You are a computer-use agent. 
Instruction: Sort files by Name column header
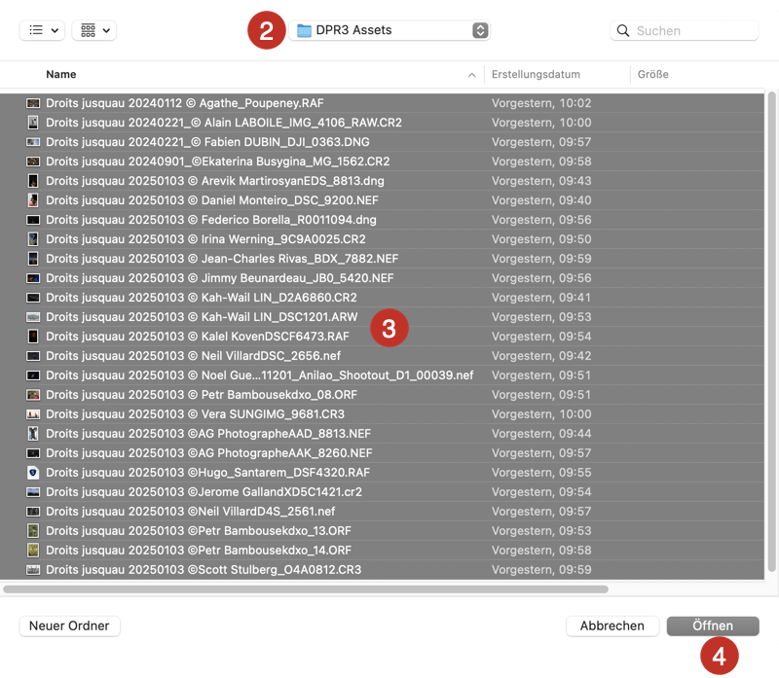coord(61,75)
